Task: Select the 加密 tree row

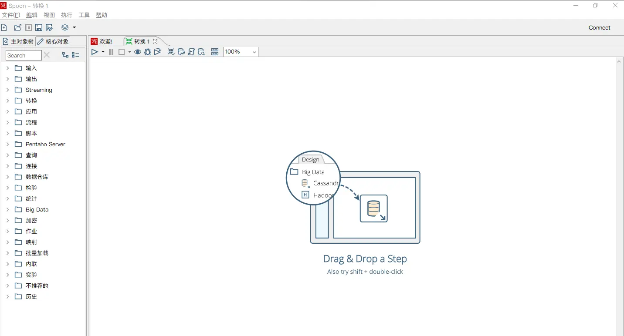Action: (44, 220)
